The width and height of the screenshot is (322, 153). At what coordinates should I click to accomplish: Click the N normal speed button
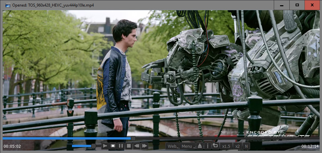pyautogui.click(x=246, y=146)
